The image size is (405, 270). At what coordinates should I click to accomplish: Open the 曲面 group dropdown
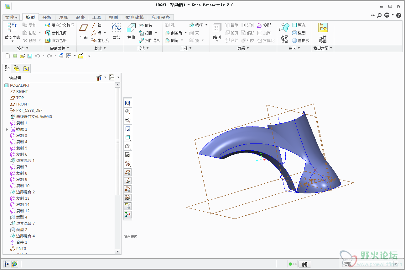294,48
